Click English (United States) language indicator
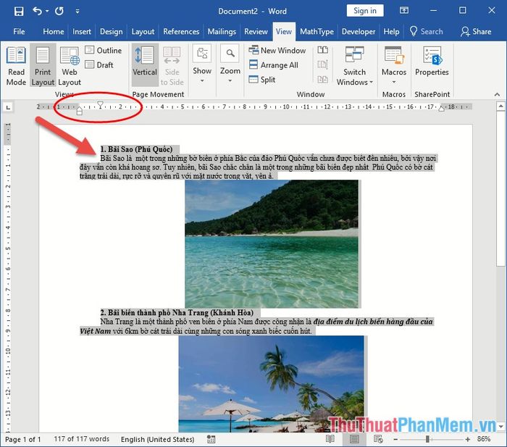 (157, 439)
